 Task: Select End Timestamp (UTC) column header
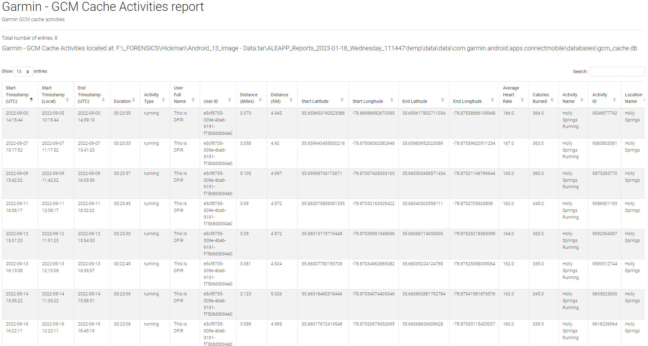[89, 95]
